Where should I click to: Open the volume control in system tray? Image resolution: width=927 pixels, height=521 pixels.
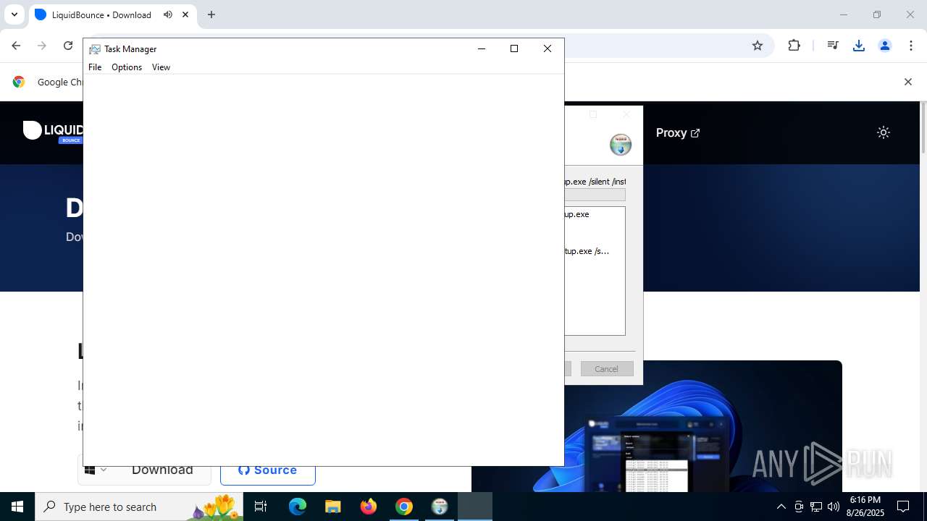tap(833, 507)
